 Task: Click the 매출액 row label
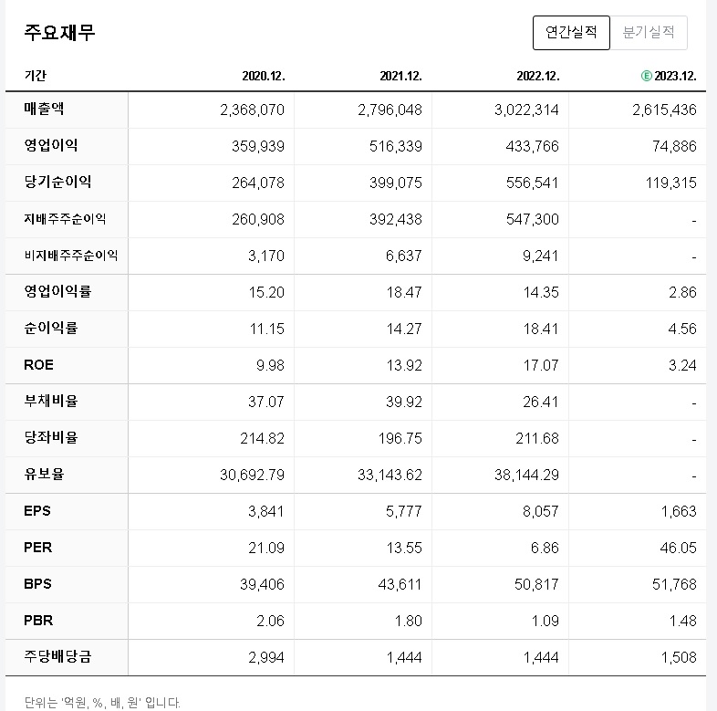pos(44,109)
